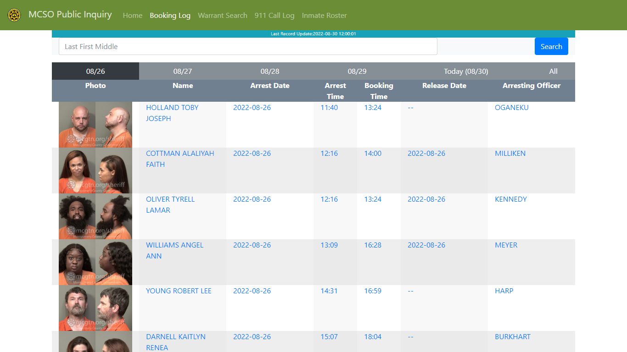This screenshot has width=627, height=352.
Task: Open the Booking Log page
Action: click(170, 16)
